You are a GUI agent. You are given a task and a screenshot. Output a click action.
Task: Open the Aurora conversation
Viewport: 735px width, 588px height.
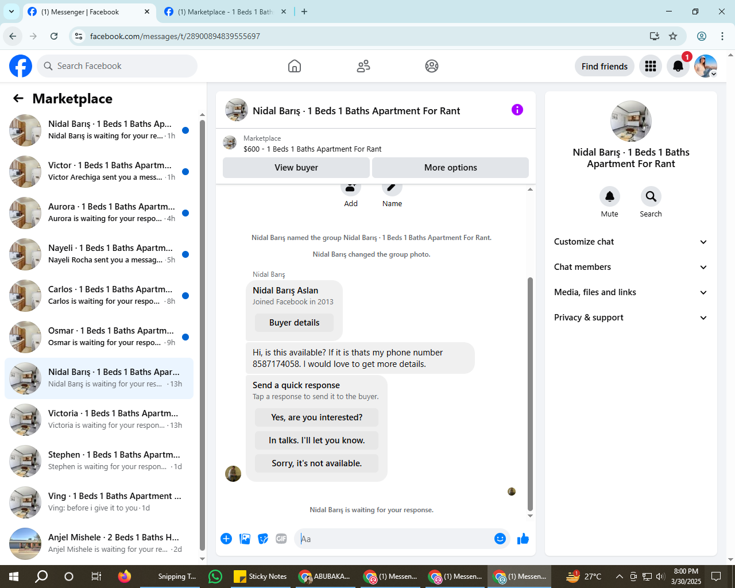tap(99, 213)
